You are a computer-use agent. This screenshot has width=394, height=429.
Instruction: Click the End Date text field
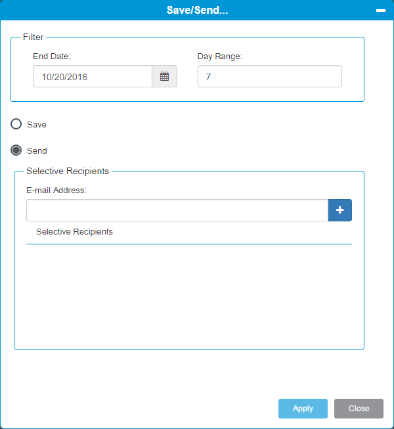[93, 76]
